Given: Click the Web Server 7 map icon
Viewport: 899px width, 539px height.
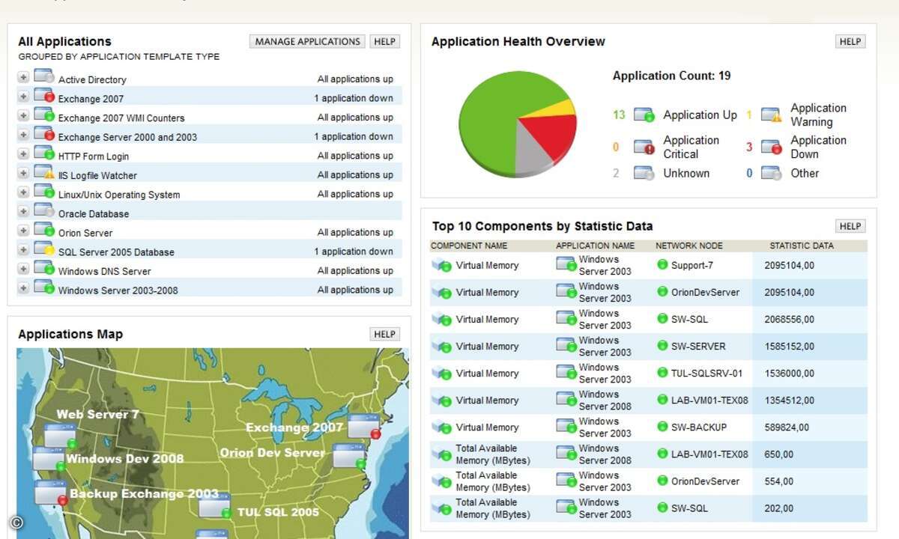Looking at the screenshot, I should (61, 436).
